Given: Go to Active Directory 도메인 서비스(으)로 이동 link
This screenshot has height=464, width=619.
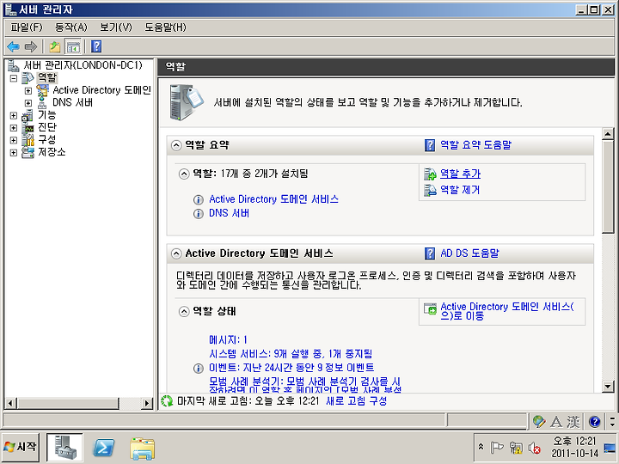Looking at the screenshot, I should pos(507,311).
